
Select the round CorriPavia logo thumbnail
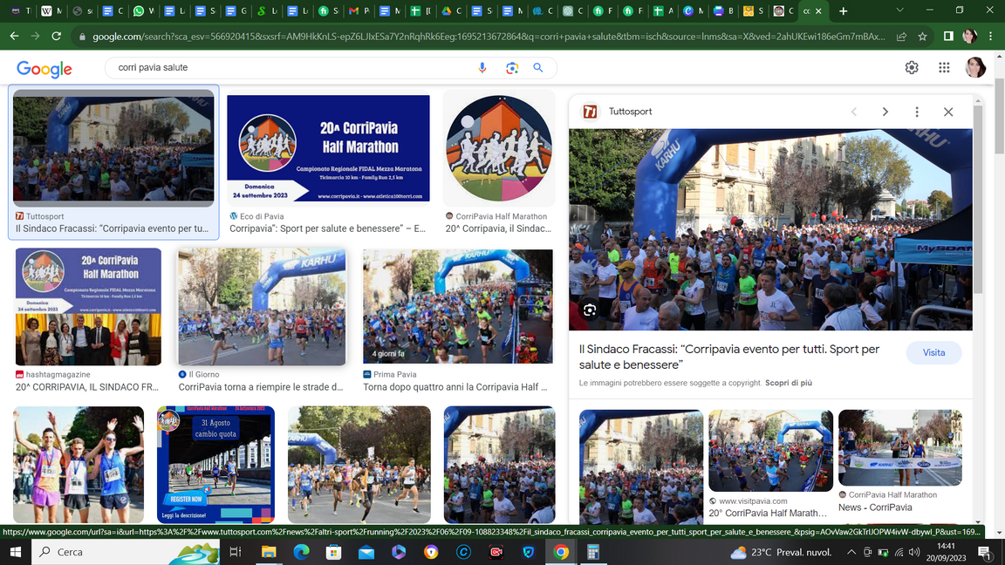[x=499, y=148]
